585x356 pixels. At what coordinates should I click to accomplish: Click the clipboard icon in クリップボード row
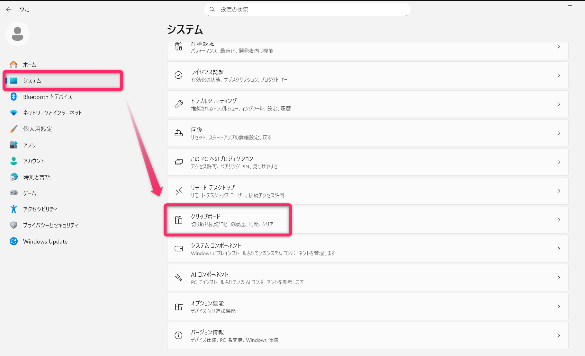(x=179, y=220)
